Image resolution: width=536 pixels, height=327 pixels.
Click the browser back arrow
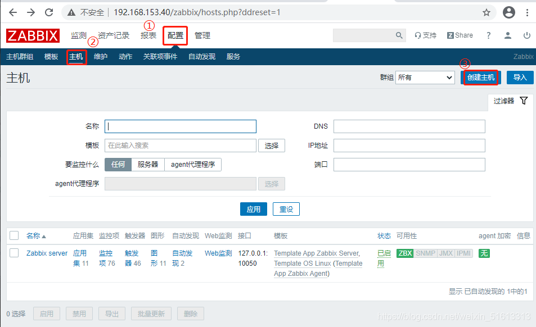click(13, 12)
